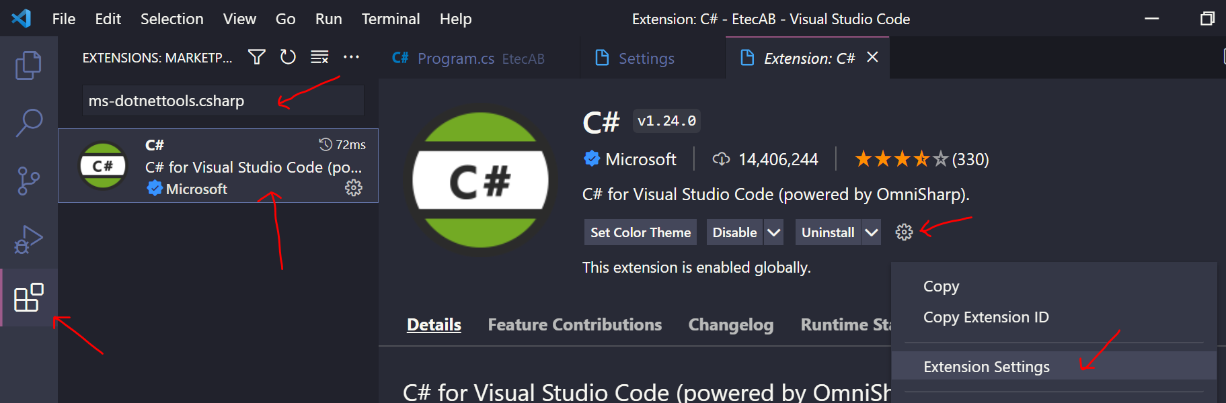Open the Edit menu

click(x=108, y=19)
